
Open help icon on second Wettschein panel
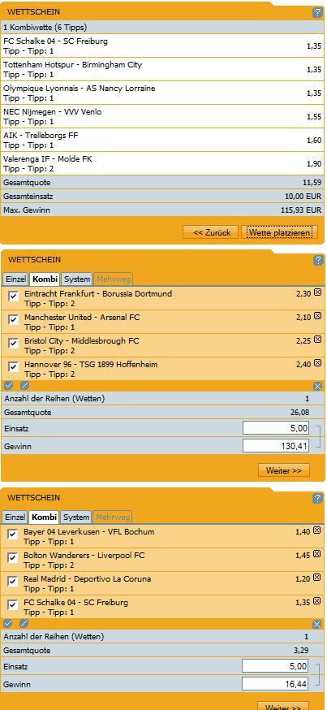(317, 261)
